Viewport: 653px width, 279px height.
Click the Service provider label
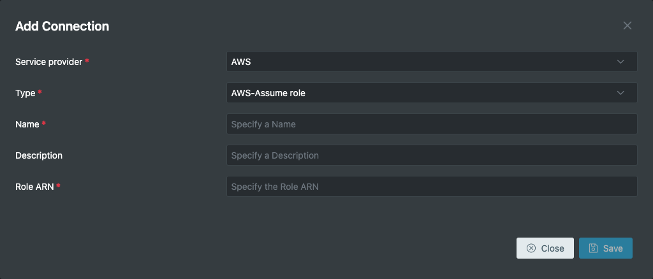[48, 62]
